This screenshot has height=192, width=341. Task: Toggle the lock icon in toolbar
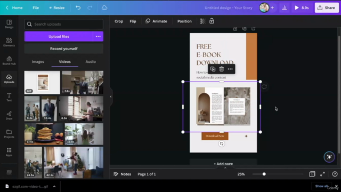point(212,21)
